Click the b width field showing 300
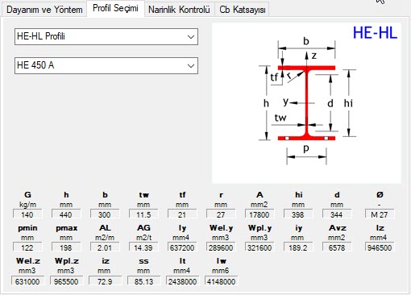This screenshot has height=295, width=411. pos(105,214)
